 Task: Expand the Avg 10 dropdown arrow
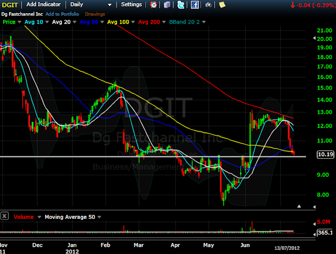point(47,22)
